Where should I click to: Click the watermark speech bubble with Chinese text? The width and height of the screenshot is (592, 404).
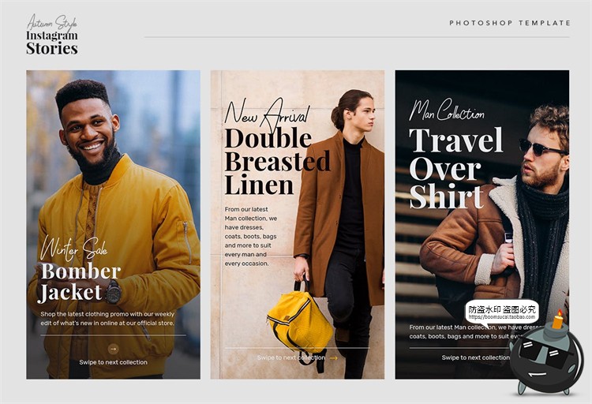coord(502,312)
